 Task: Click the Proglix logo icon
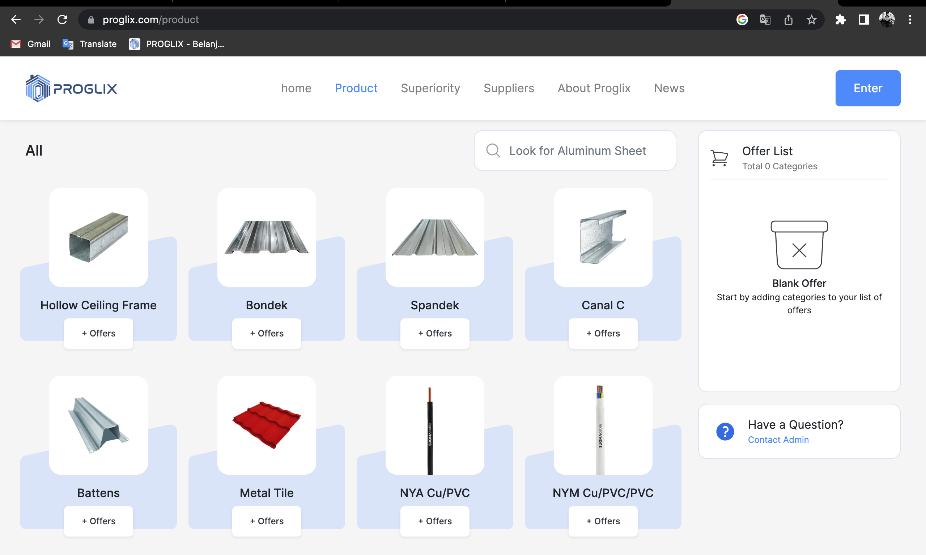[37, 88]
